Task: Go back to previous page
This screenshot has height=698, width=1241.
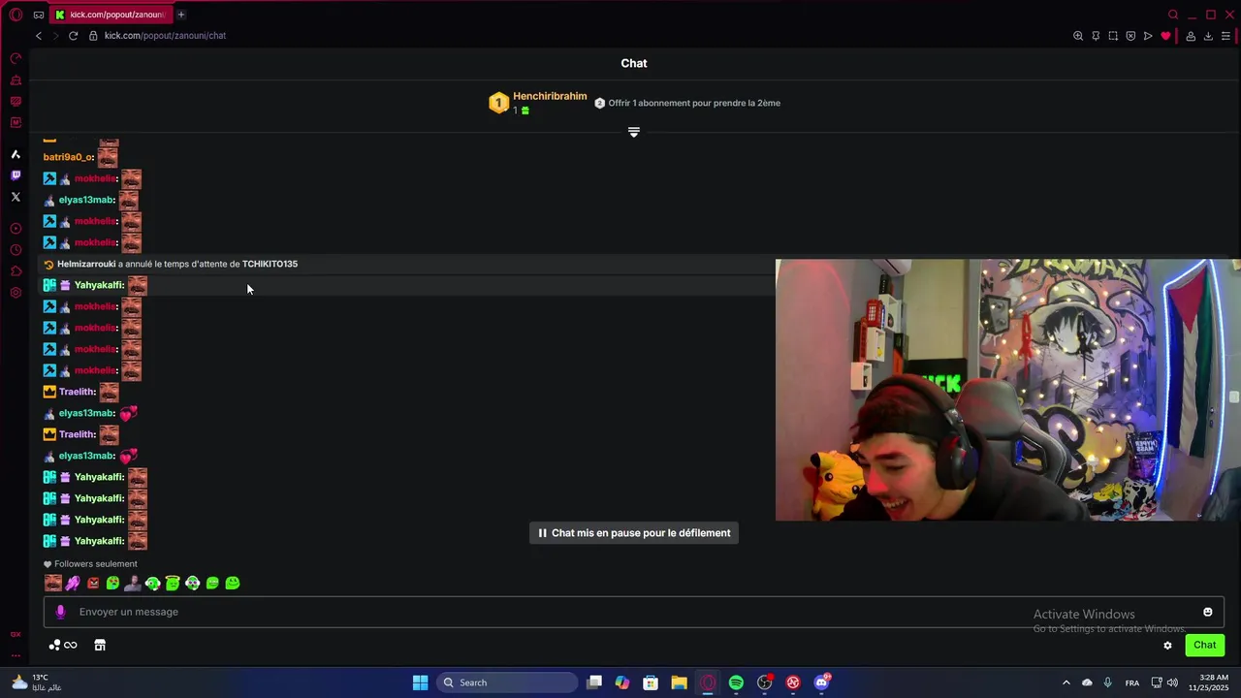Action: pyautogui.click(x=38, y=36)
